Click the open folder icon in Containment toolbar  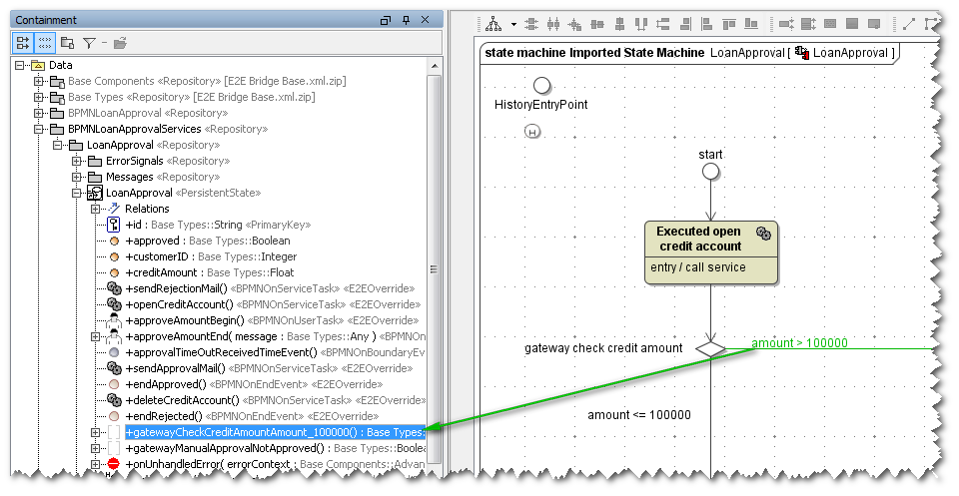(120, 42)
